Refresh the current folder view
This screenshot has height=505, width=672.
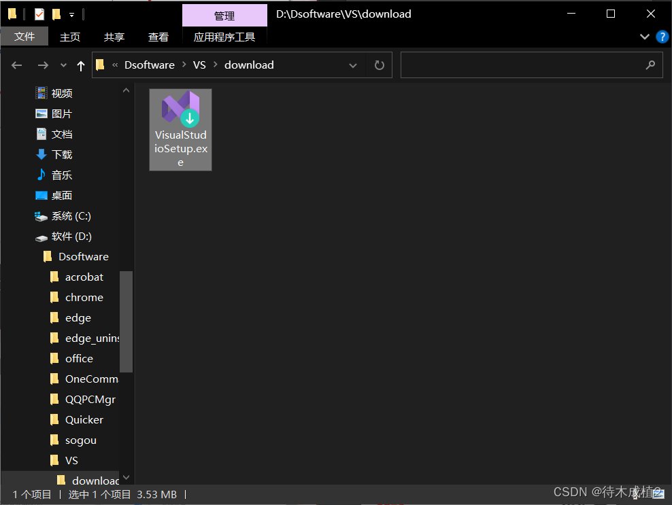380,65
